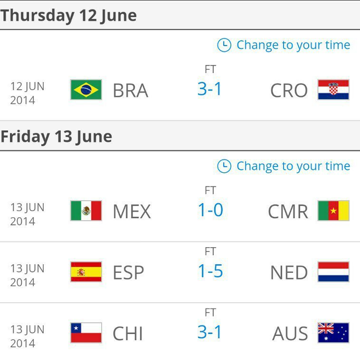Click the Croatia flag icon
This screenshot has width=360, height=362.
[333, 90]
